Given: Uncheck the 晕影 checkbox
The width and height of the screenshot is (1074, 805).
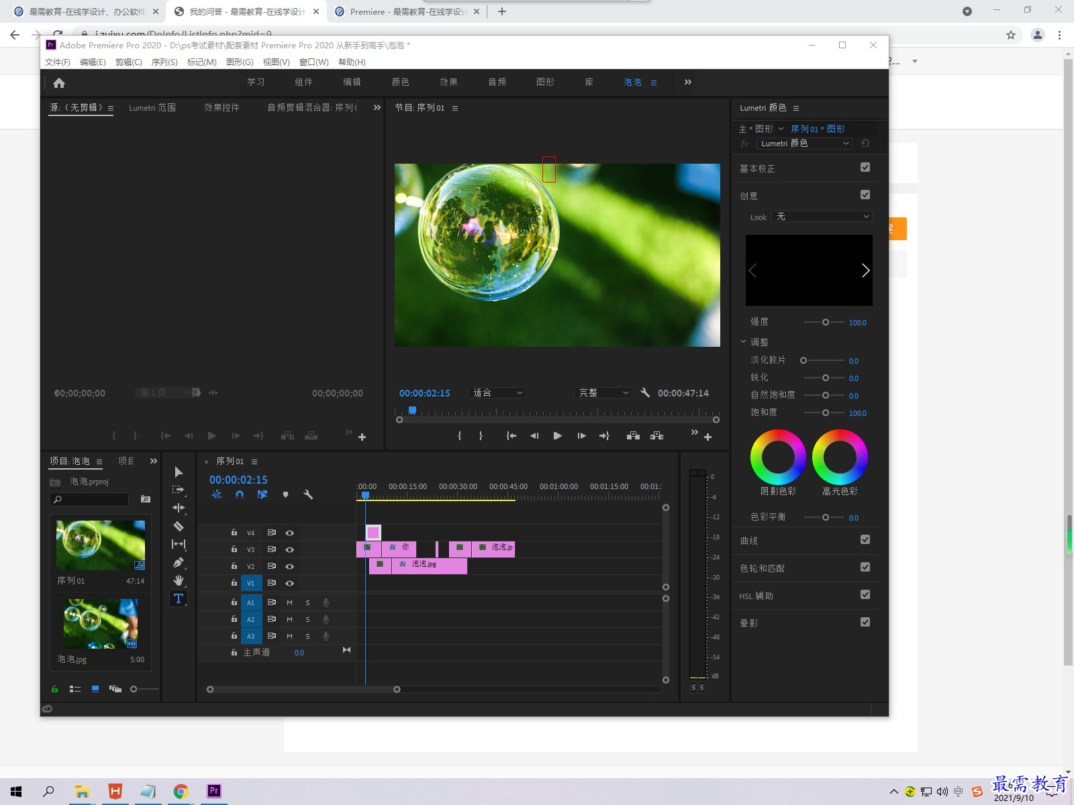Looking at the screenshot, I should pyautogui.click(x=865, y=622).
